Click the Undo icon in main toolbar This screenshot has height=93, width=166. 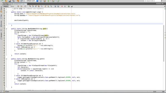[18, 1]
